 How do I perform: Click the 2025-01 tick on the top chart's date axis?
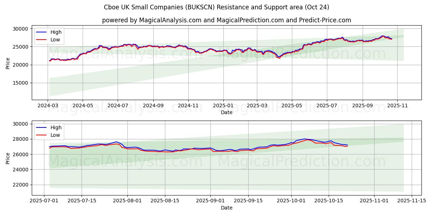(223, 106)
